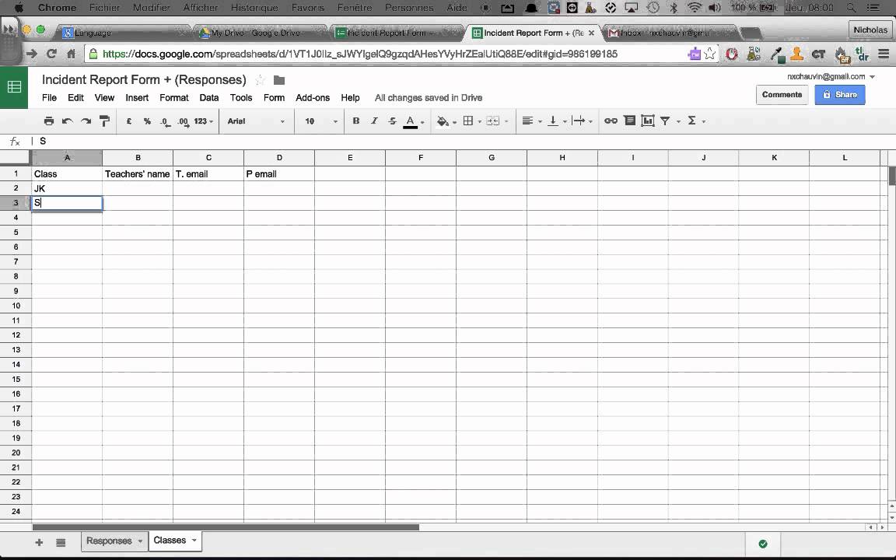Screen dimensions: 896x560
Task: Click the move to folder icon
Action: pyautogui.click(x=279, y=80)
